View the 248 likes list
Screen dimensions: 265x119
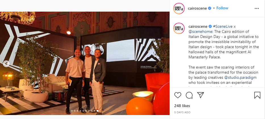[x=182, y=106]
